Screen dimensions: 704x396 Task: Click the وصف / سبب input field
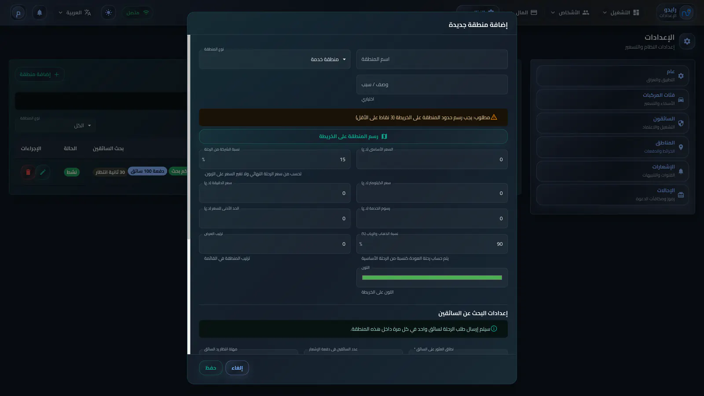(x=432, y=84)
